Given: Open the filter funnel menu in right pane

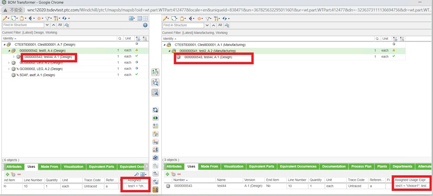Looking at the screenshot, I should (x=209, y=18).
